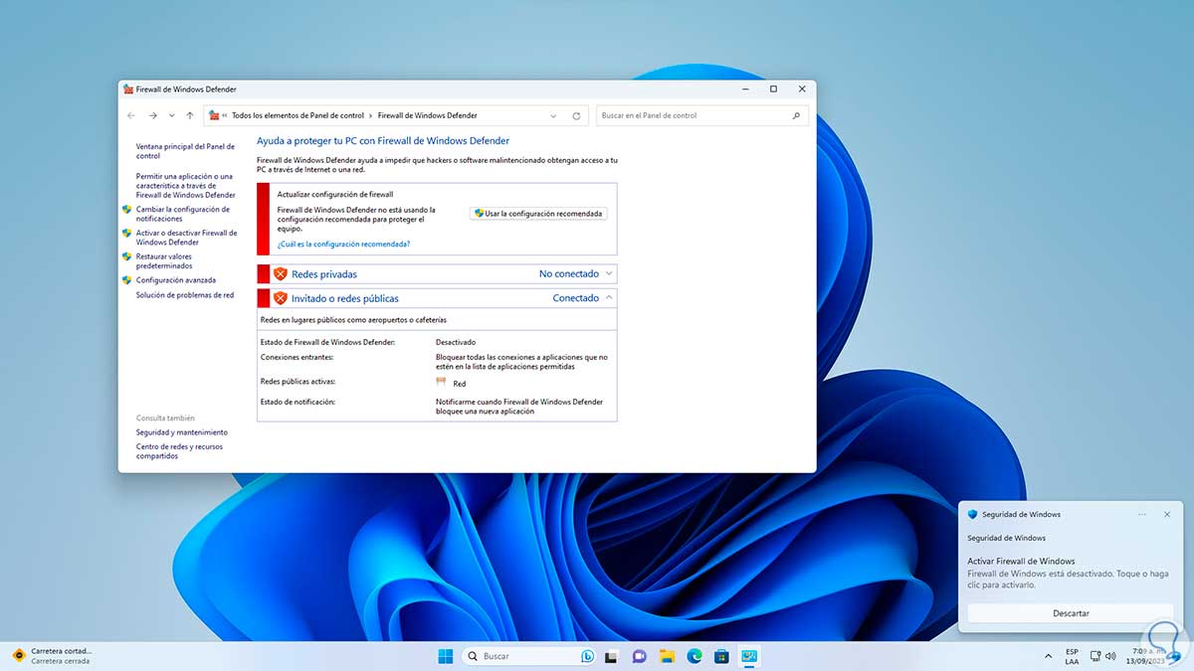Click the firewall icon in the address bar
Viewport: 1194px width, 671px height.
pyautogui.click(x=214, y=115)
